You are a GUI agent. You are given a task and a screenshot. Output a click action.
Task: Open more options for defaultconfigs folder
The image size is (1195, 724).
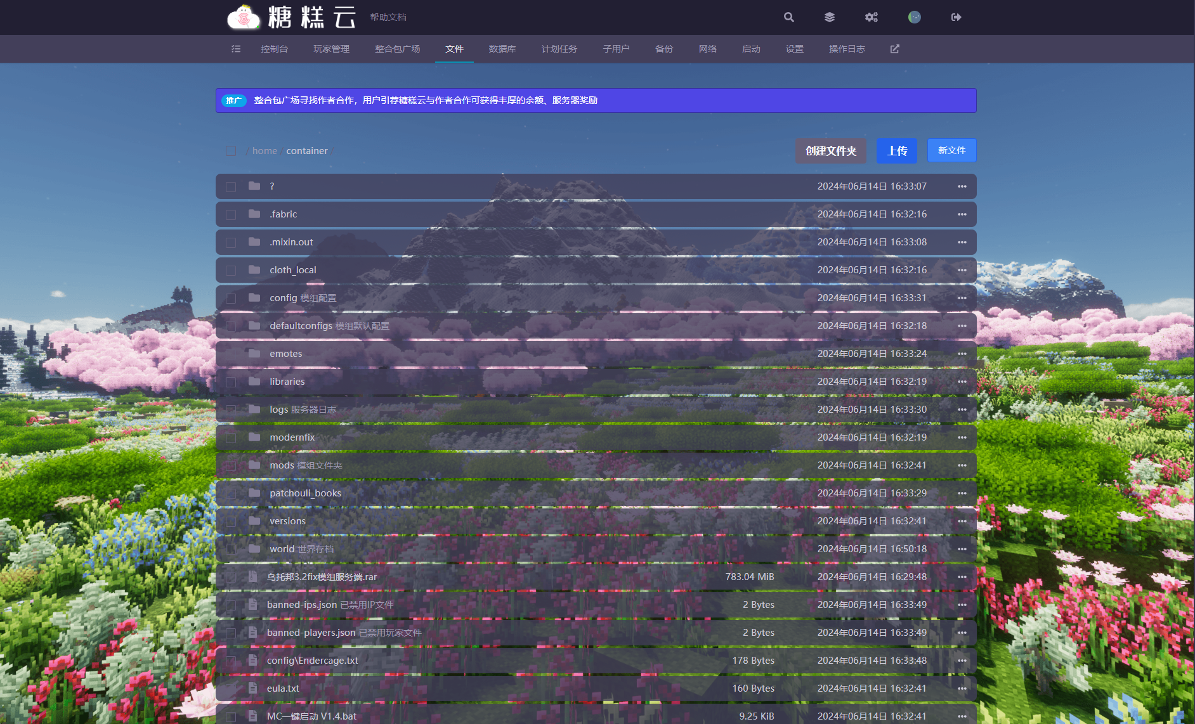[962, 326]
